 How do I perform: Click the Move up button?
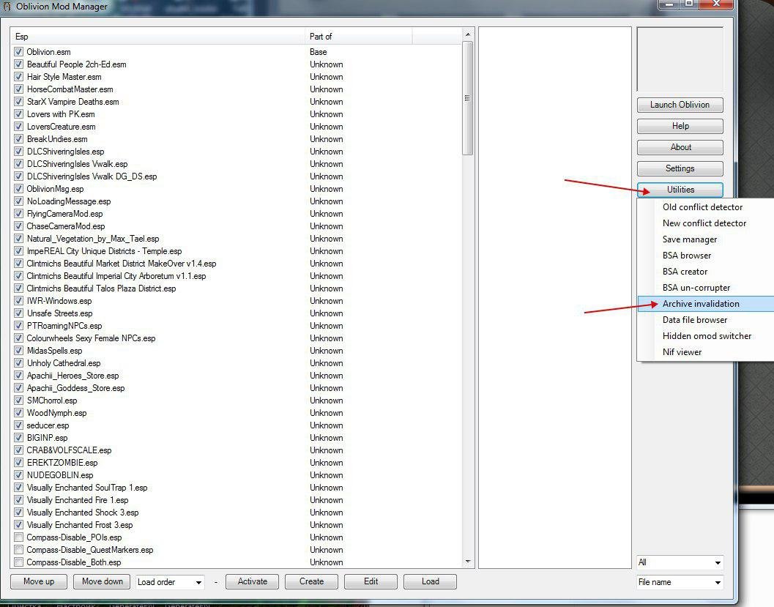tap(39, 581)
